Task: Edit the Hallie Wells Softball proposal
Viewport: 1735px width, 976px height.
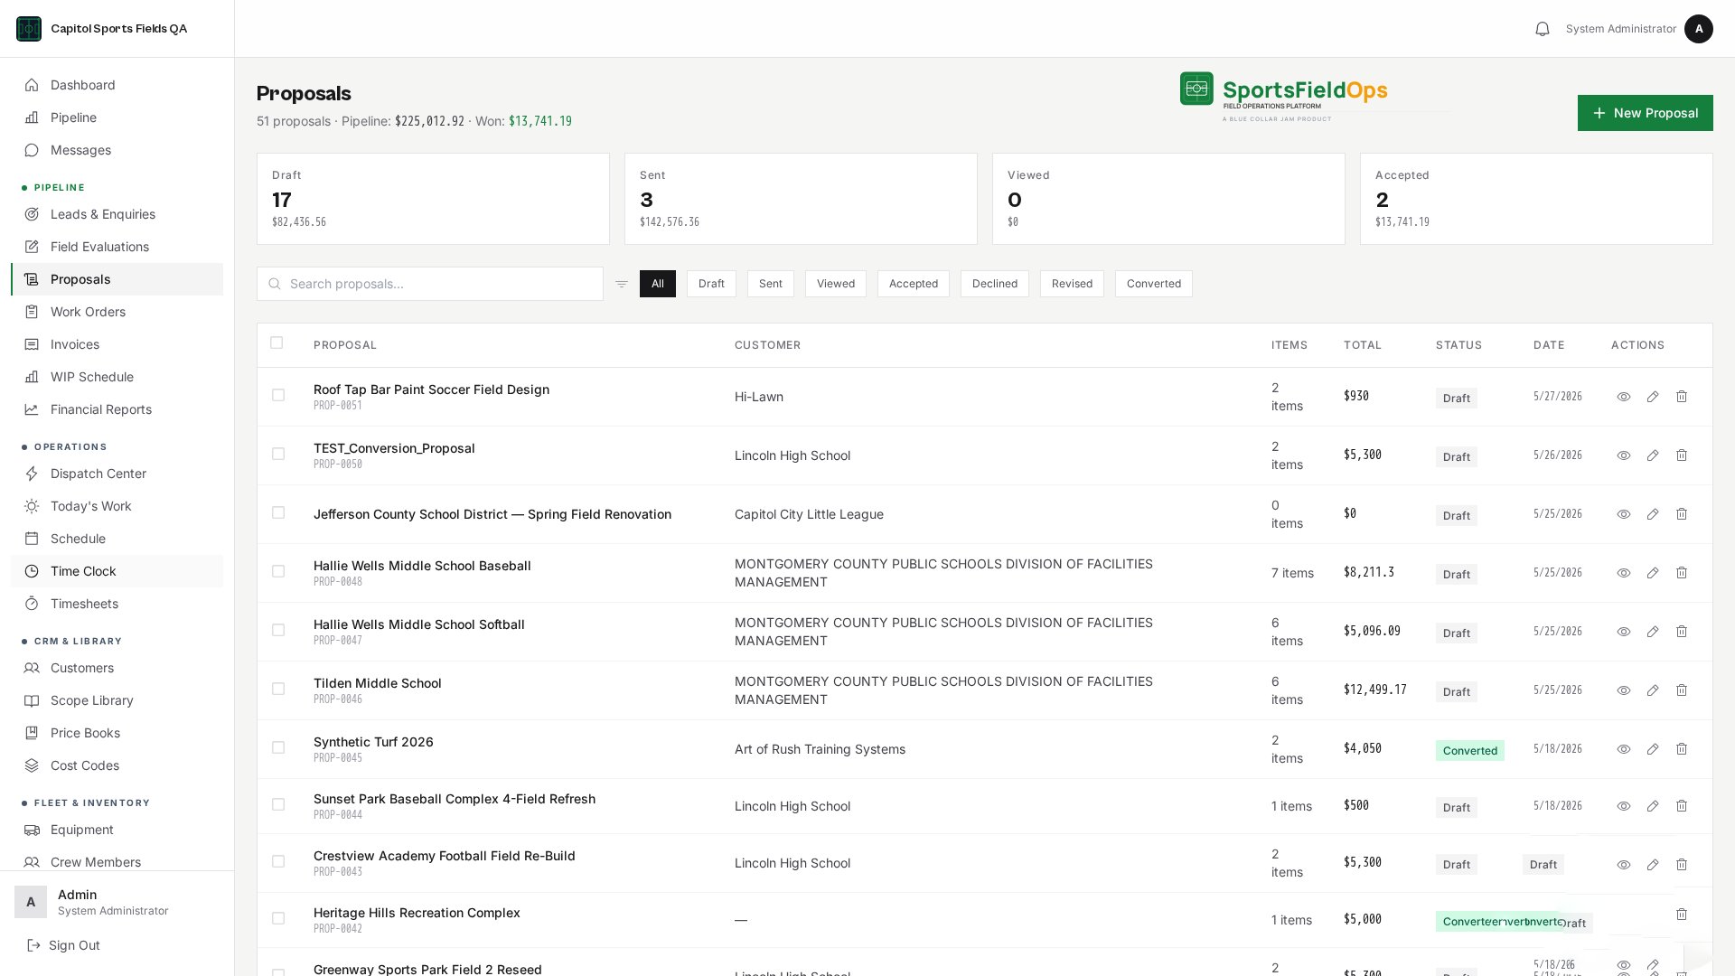Action: coord(1653,632)
